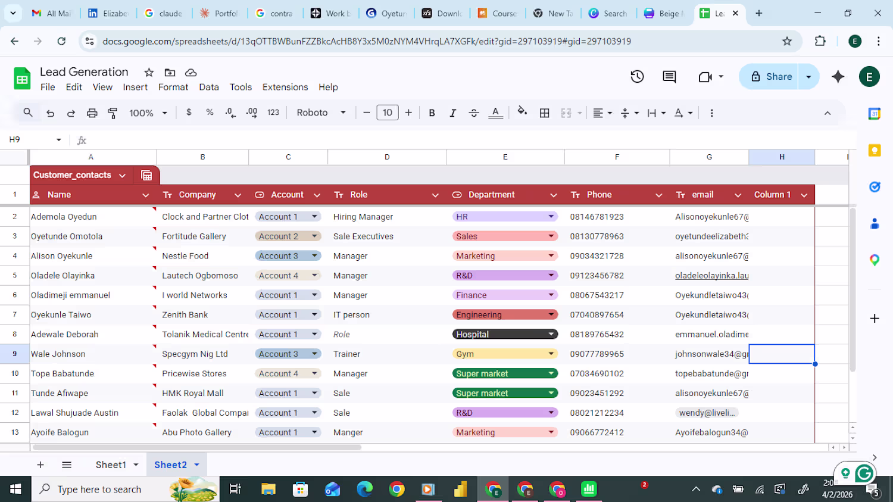The image size is (893, 502).
Task: Open the Roboto font dropdown
Action: [321, 113]
